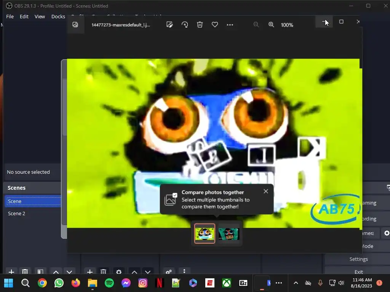Open WhatsApp from taskbar
Screen dimensions: 390x292
[x=59, y=283]
